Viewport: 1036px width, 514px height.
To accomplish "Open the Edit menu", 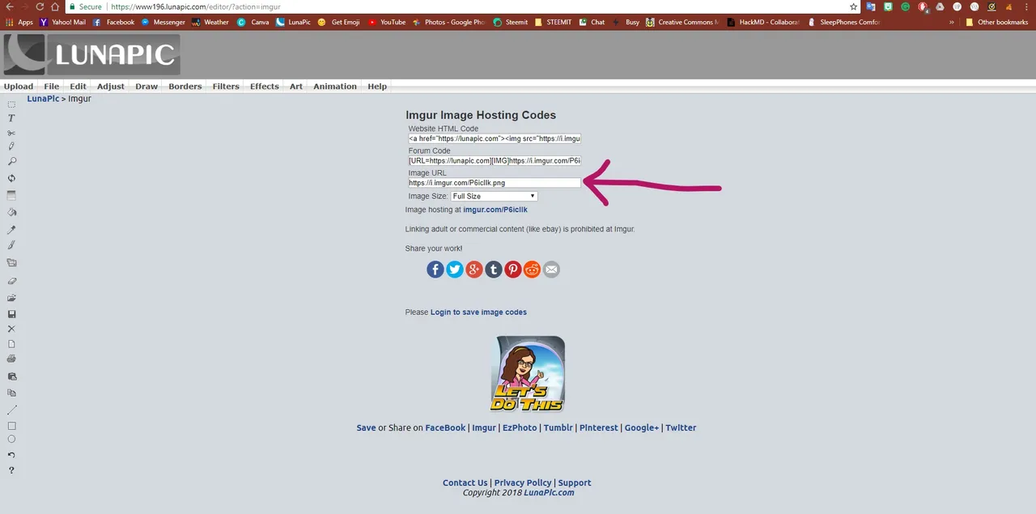I will [x=78, y=87].
